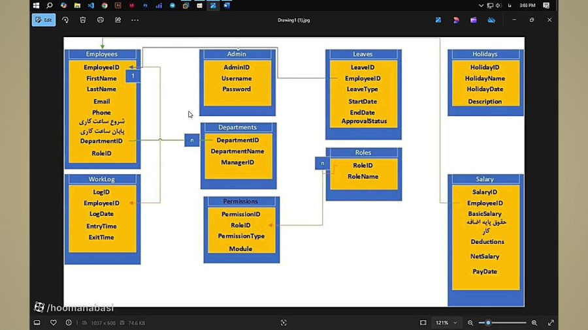Screen dimensions: 588x330
Task: Open the three-dot more options menu
Action: (x=135, y=20)
